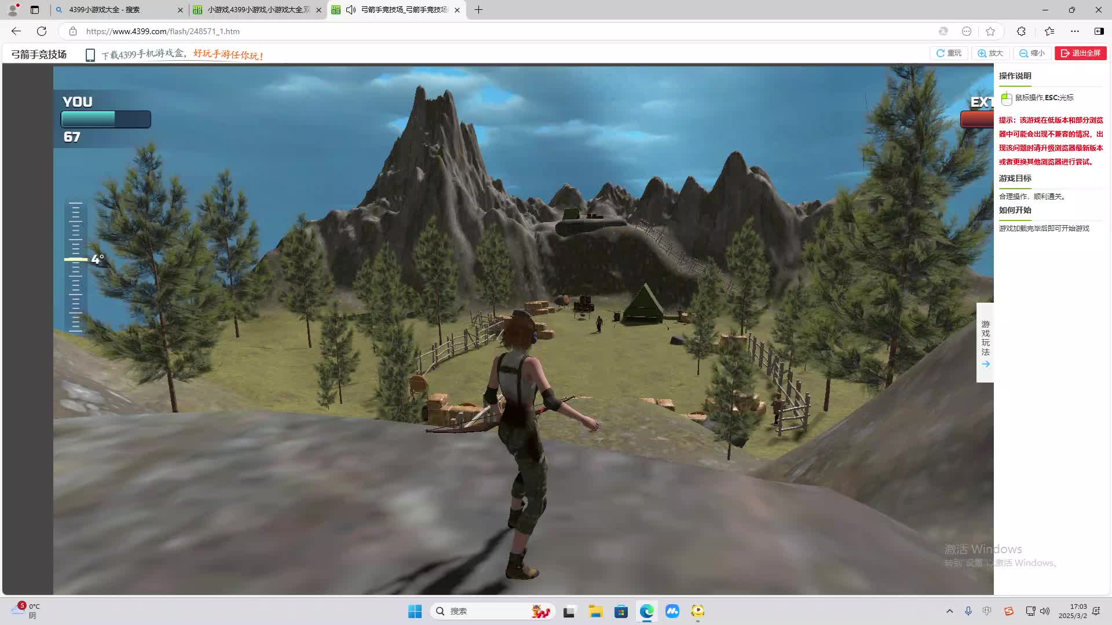Expand the 游戏玩法 side panel arrow
The height and width of the screenshot is (625, 1112).
[986, 364]
